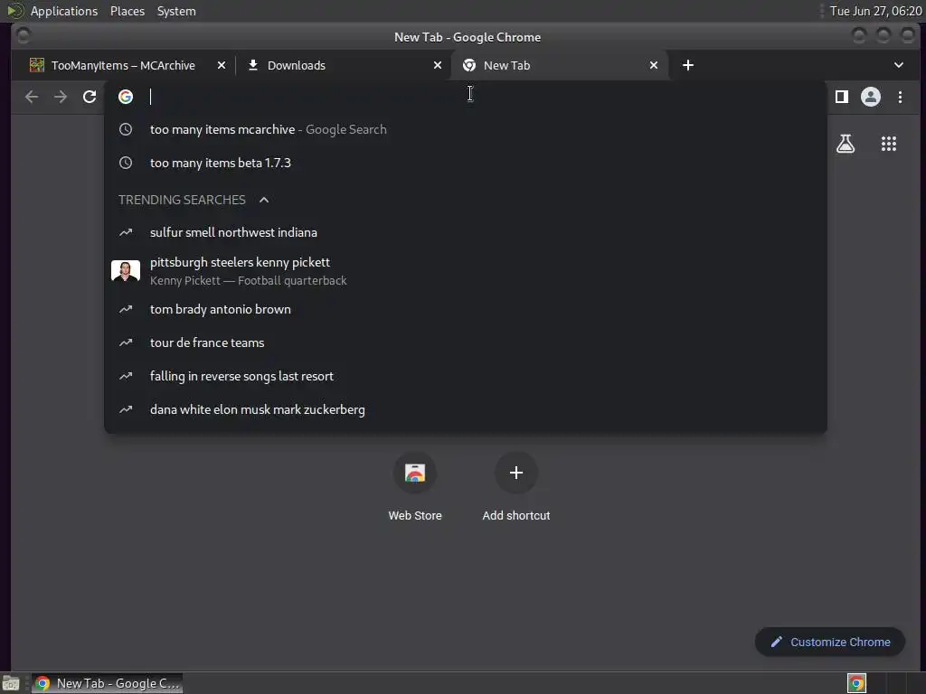926x694 pixels.
Task: Choose 'dana white elon musk mark zuckerberg'
Action: click(466, 409)
